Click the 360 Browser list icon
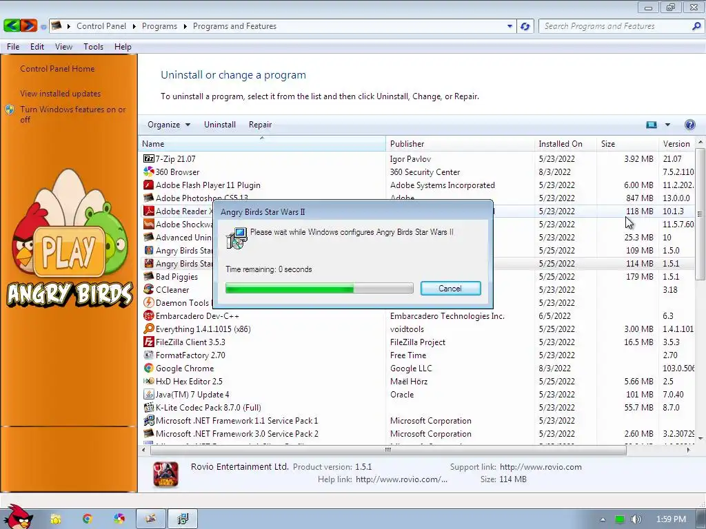 pos(149,172)
